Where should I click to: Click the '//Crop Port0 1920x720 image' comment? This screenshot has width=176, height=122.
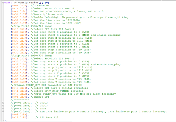tap(31, 26)
